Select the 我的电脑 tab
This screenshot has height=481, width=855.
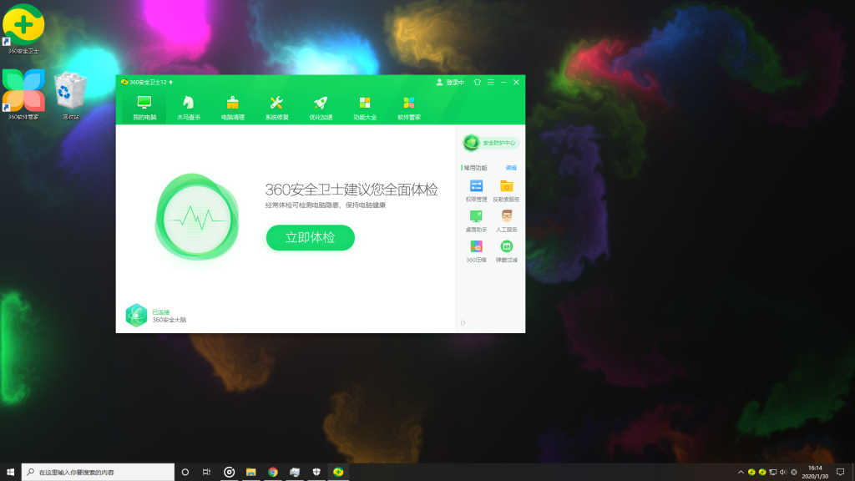(144, 104)
